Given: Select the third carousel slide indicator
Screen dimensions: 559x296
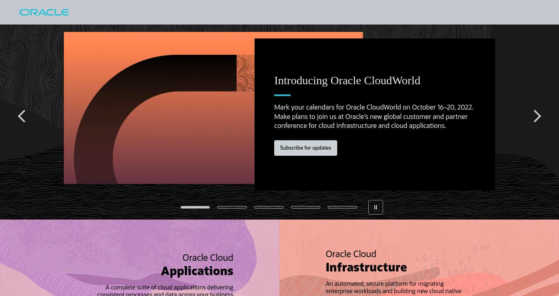Looking at the screenshot, I should pos(269,207).
